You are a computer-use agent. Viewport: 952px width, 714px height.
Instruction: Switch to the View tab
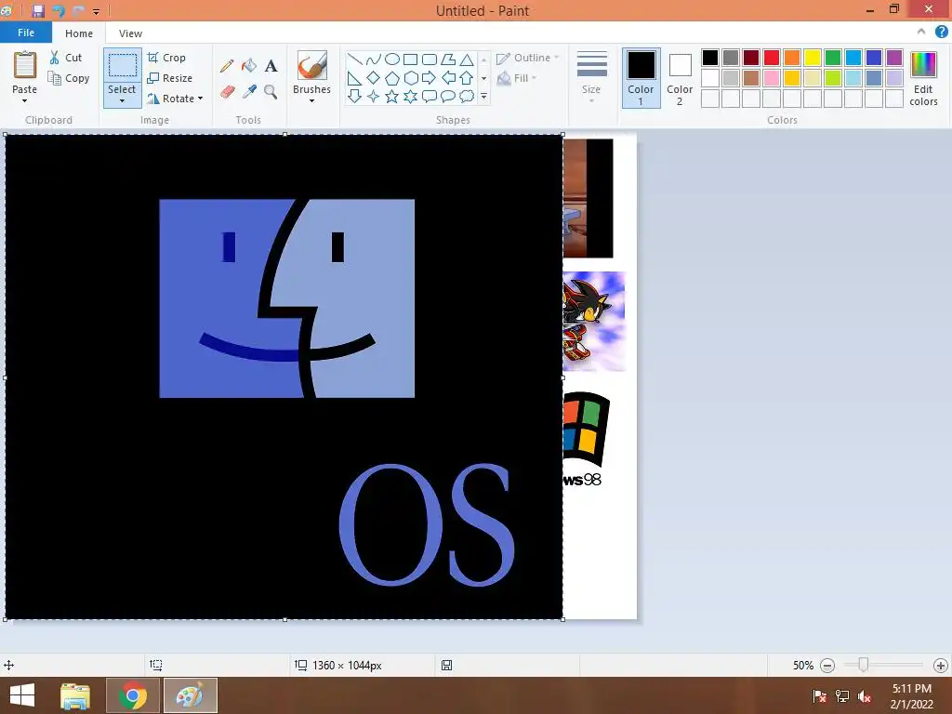[x=130, y=33]
